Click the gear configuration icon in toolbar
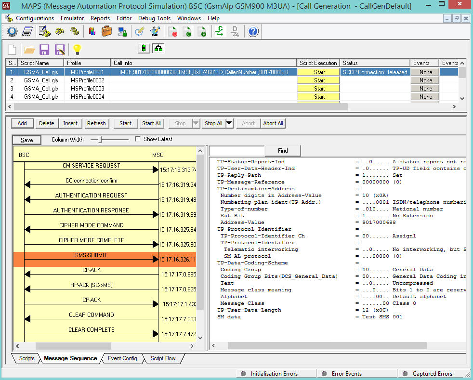 coord(12,32)
